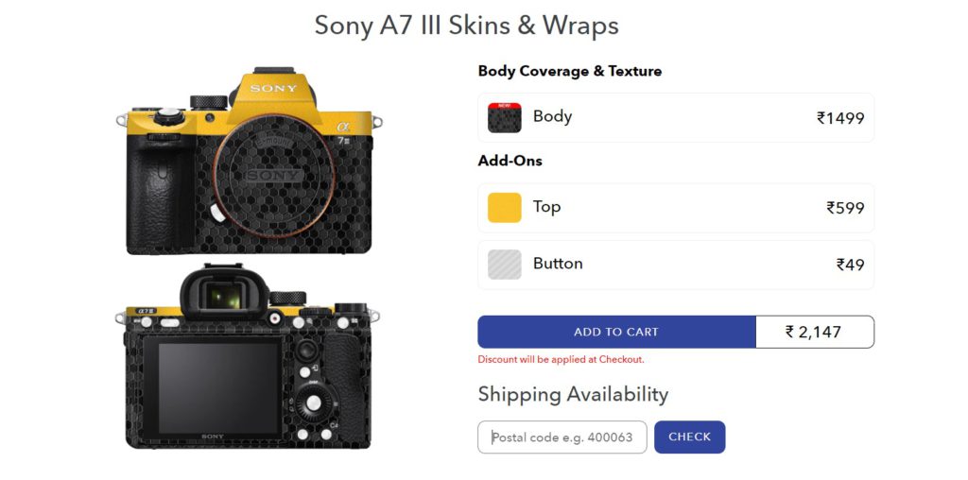Click the ₹49 Button price
The height and width of the screenshot is (480, 968).
coord(850,265)
